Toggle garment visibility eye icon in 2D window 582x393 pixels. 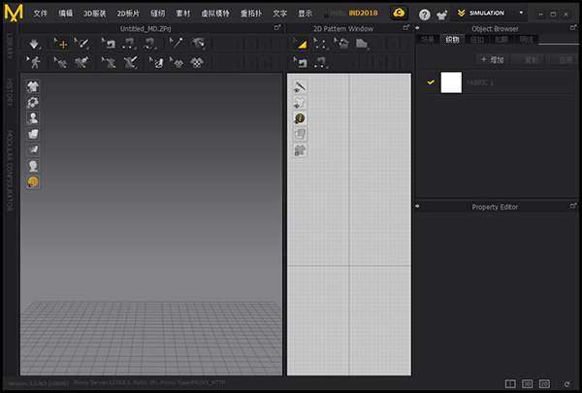(x=300, y=103)
